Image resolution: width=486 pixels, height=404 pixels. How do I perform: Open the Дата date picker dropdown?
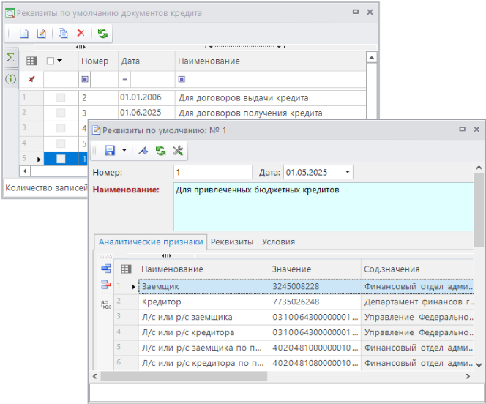(347, 172)
